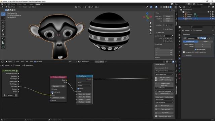215x121 pixels.
Task: Click the viewport Zoom magnifier icon
Action: tap(150, 23)
